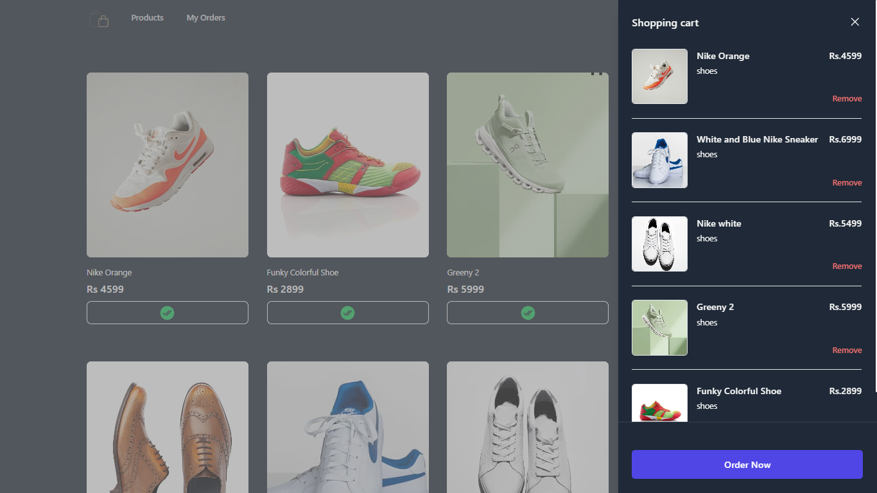Click the shopping bag logo icon
The image size is (877, 493).
click(99, 19)
